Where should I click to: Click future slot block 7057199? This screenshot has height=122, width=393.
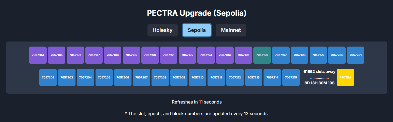[318, 55]
